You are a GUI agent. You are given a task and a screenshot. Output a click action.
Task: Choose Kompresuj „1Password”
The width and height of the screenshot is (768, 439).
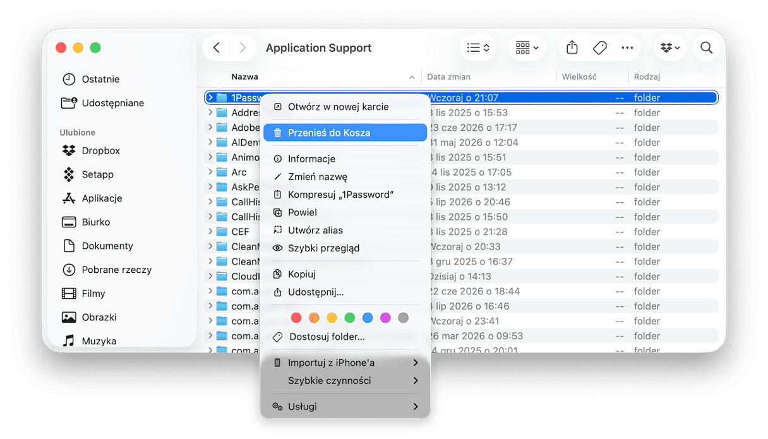(x=345, y=195)
